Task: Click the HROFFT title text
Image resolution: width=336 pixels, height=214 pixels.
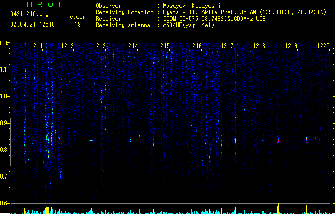Action: [x=54, y=4]
